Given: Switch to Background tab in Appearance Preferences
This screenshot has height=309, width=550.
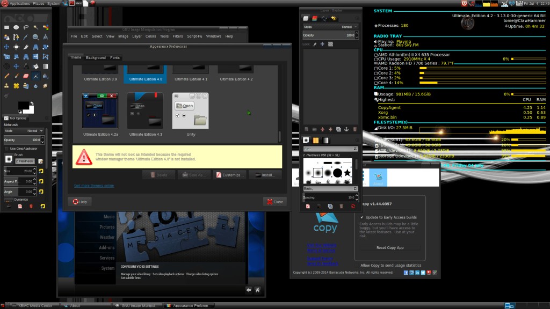Looking at the screenshot, I should pos(96,58).
